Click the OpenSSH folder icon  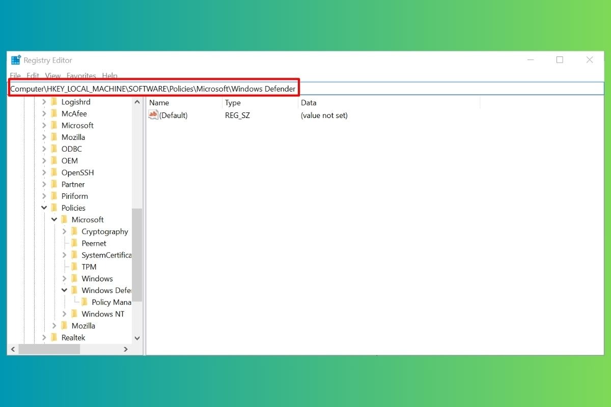pyautogui.click(x=54, y=172)
